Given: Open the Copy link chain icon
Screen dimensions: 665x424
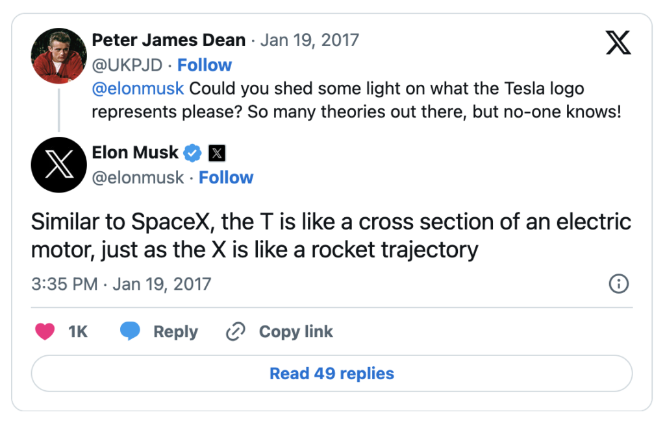Looking at the screenshot, I should click(235, 331).
